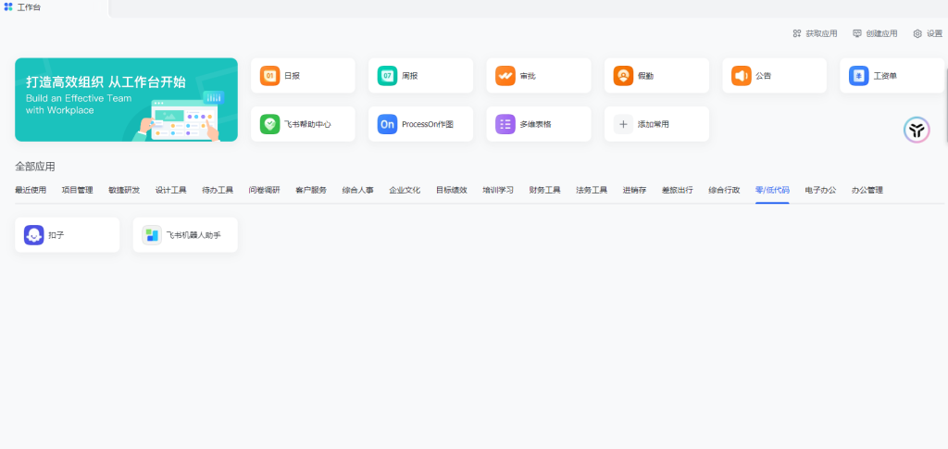Click the 飞书帮助中心 label text
This screenshot has width=948, height=449.
click(x=307, y=124)
